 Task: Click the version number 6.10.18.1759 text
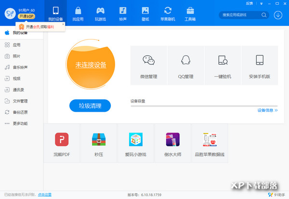coord(151,195)
